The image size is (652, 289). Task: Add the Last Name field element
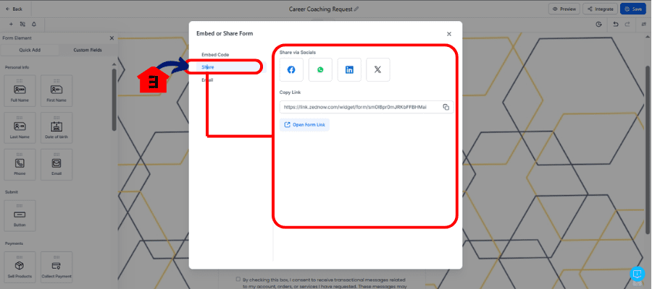coord(20,127)
